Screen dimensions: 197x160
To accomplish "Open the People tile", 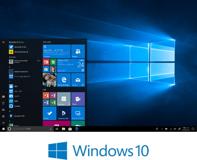I will [78, 51].
